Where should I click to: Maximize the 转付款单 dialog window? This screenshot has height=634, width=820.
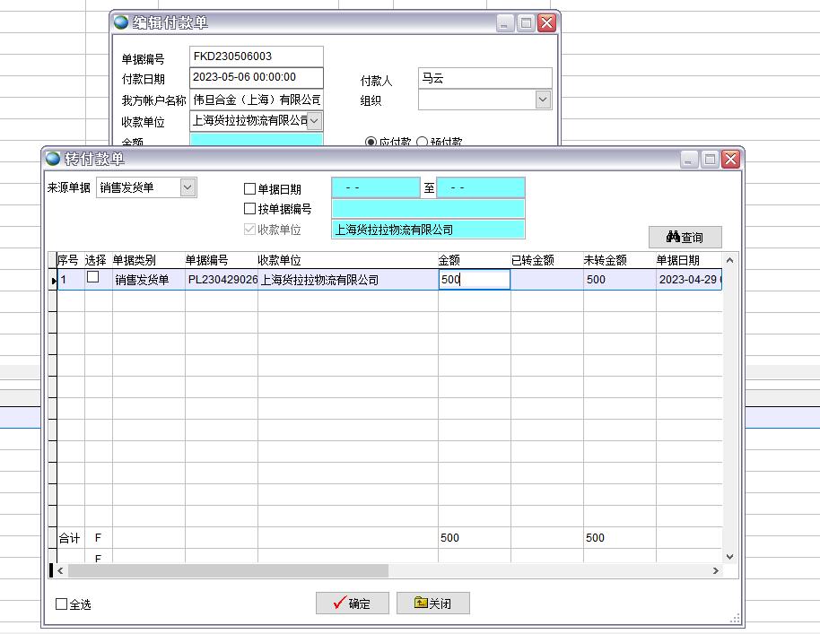710,159
